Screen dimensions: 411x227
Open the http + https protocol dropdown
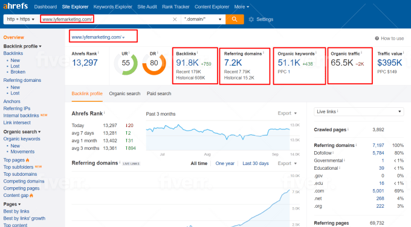(x=21, y=19)
